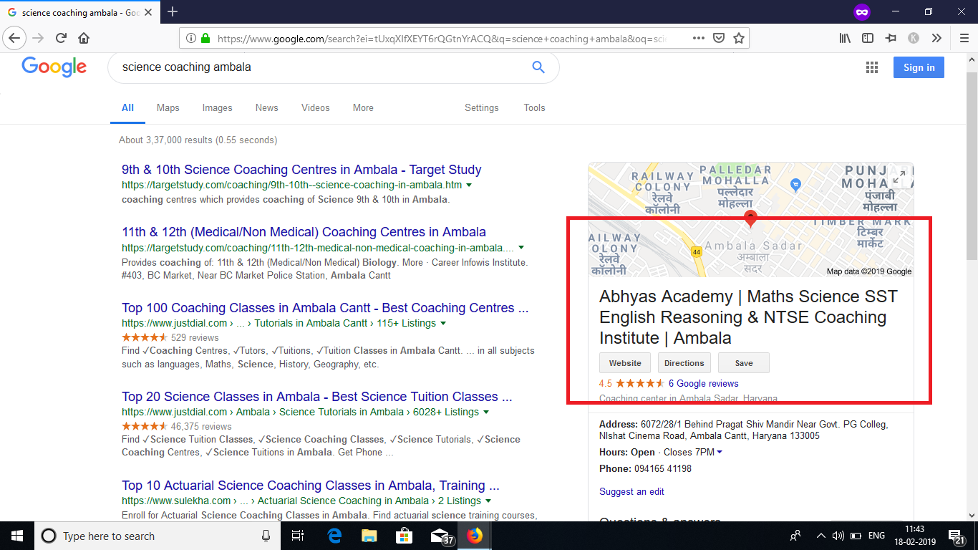Viewport: 978px width, 550px height.
Task: Open the Maps search tab
Action: [x=168, y=107]
